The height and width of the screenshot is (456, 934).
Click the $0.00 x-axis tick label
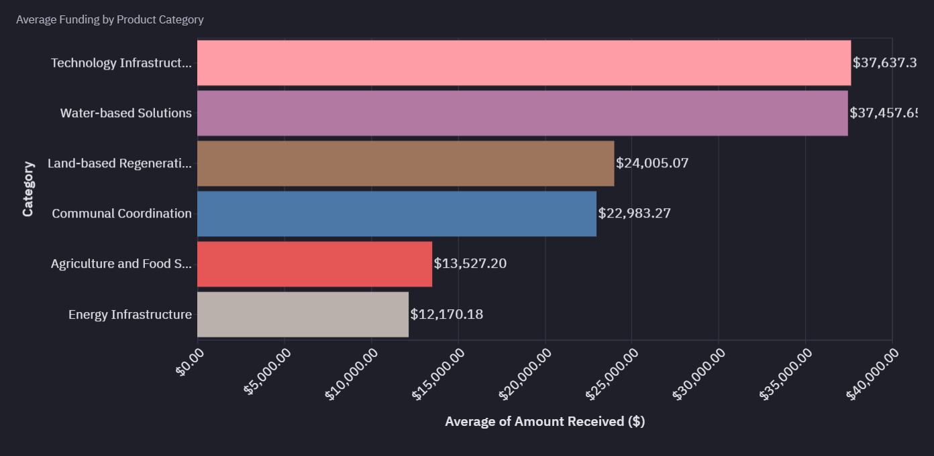(x=190, y=362)
